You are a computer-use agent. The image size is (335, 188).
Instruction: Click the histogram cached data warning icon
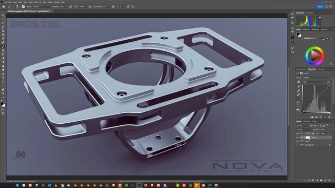point(320,17)
